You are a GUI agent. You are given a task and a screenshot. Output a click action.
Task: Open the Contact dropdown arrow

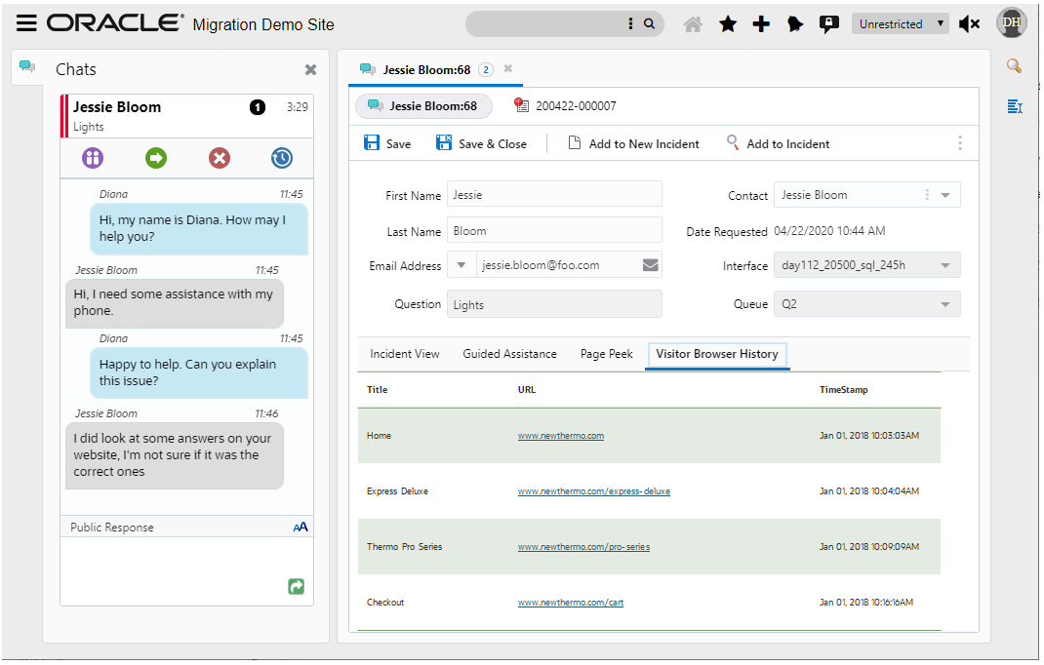pyautogui.click(x=944, y=195)
